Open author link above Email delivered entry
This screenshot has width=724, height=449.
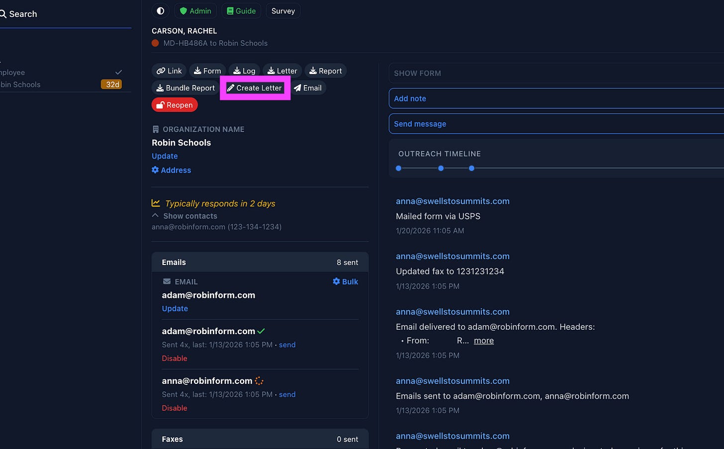coord(452,312)
